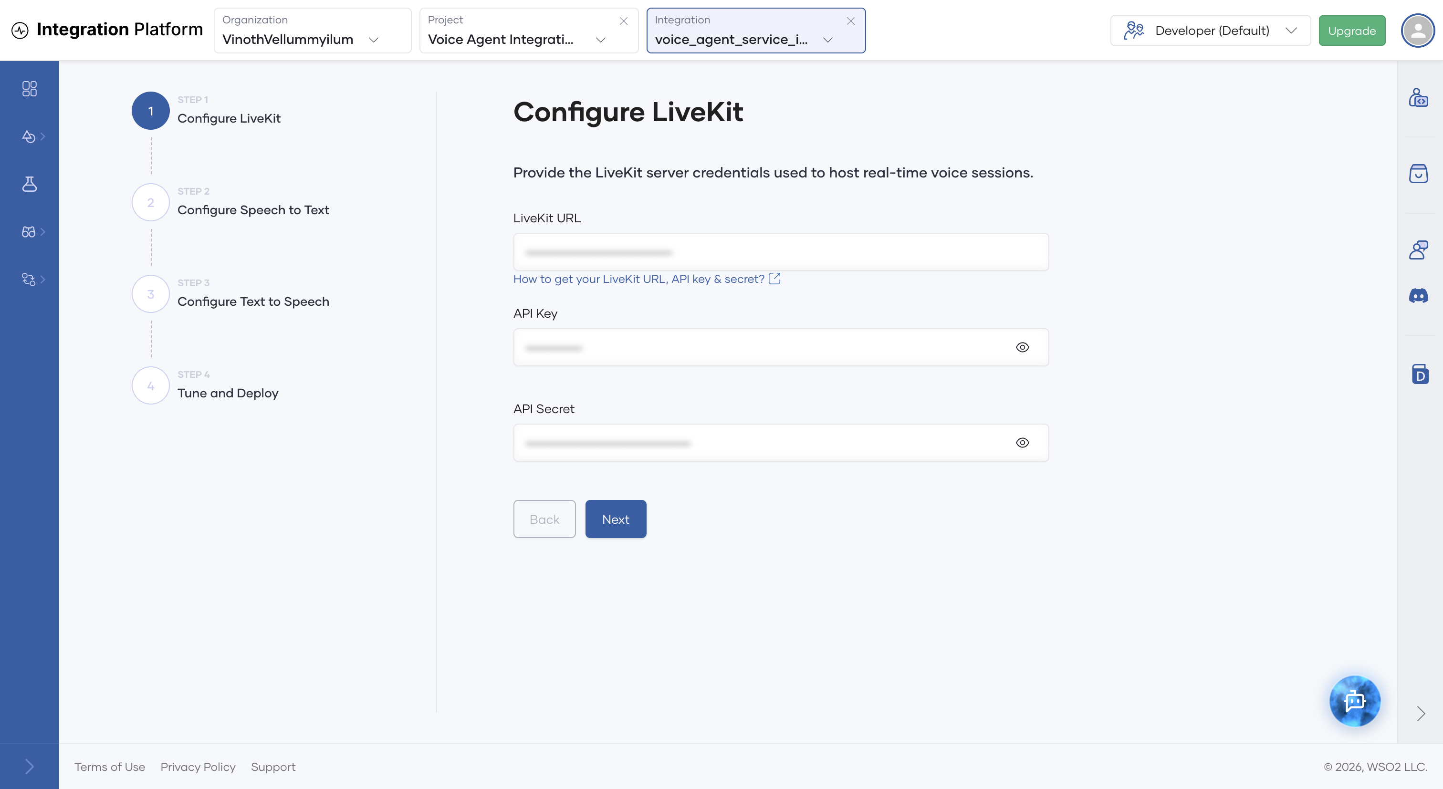Open the Support footer link
This screenshot has height=789, width=1443.
point(273,767)
